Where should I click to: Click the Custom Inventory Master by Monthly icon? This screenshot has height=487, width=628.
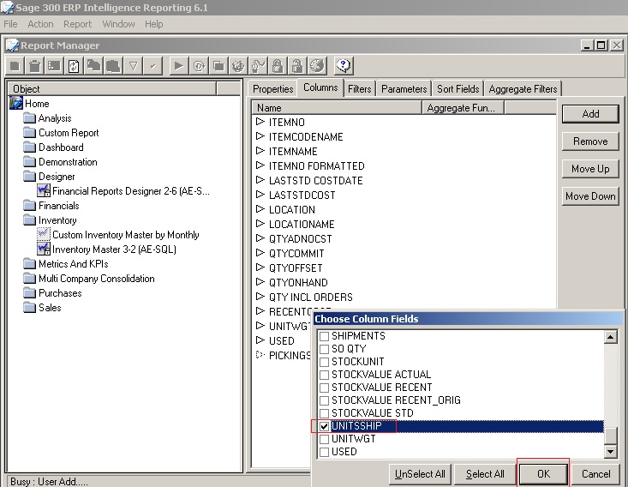pyautogui.click(x=43, y=234)
